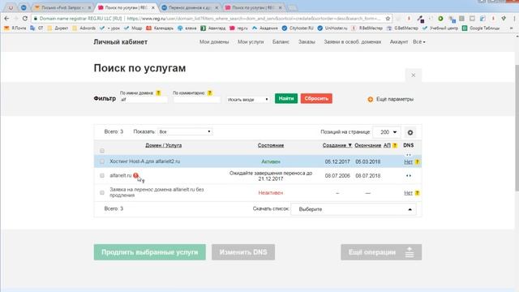The image size is (519, 292).
Task: Tick checkbox for Хостинг Host-A row
Action: [102, 161]
